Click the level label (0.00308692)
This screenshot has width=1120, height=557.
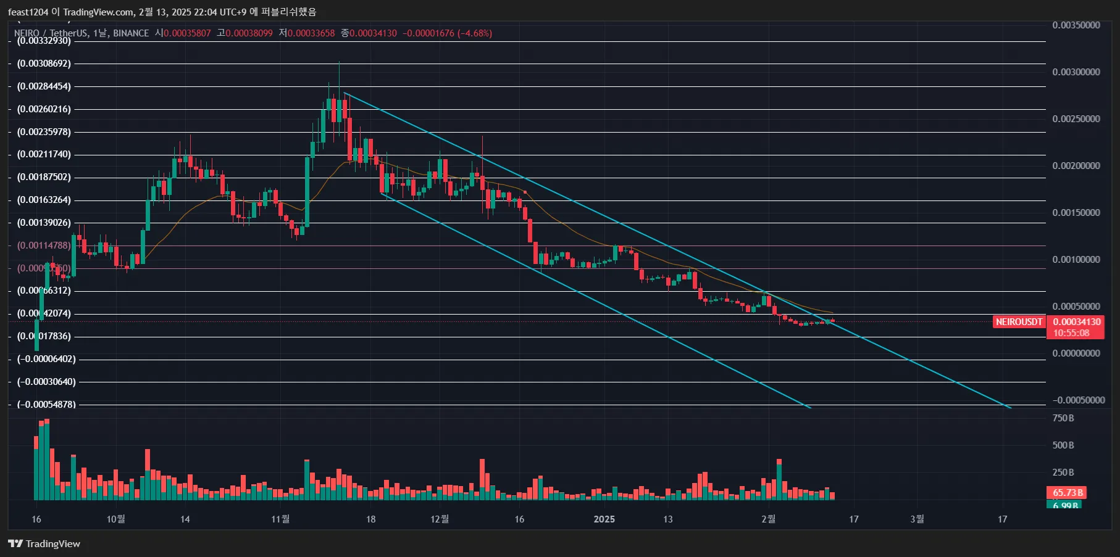(44, 64)
